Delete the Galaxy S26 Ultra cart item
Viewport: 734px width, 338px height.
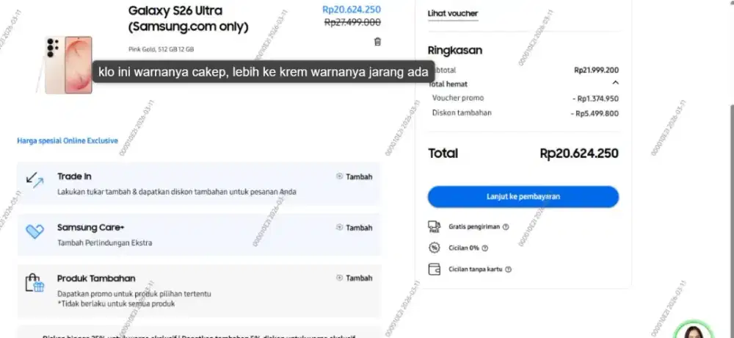pos(377,42)
